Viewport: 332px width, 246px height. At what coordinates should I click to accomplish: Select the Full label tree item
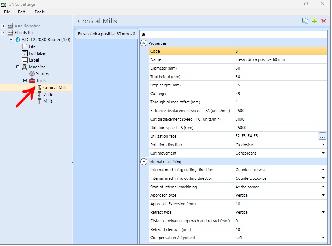(x=38, y=53)
